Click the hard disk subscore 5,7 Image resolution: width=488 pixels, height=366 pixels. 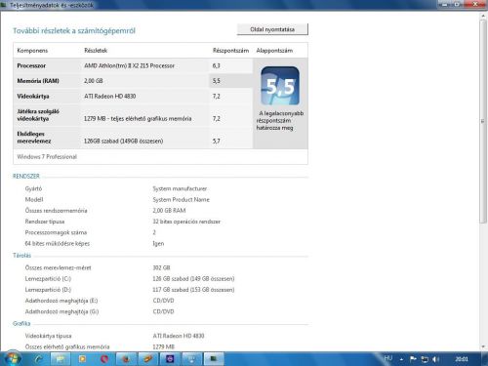pos(217,142)
